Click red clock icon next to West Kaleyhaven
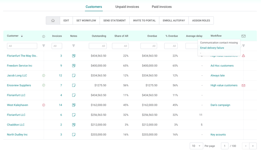 (44, 105)
